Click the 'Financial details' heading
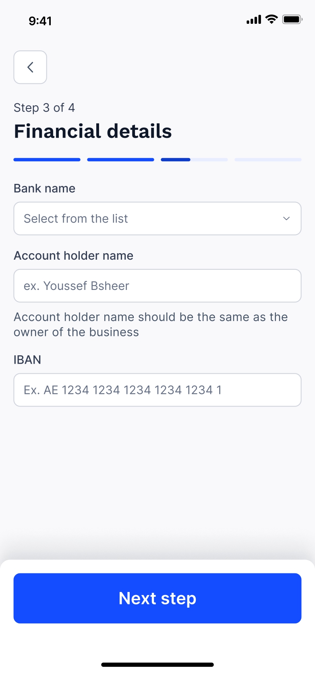The image size is (315, 679). click(93, 131)
